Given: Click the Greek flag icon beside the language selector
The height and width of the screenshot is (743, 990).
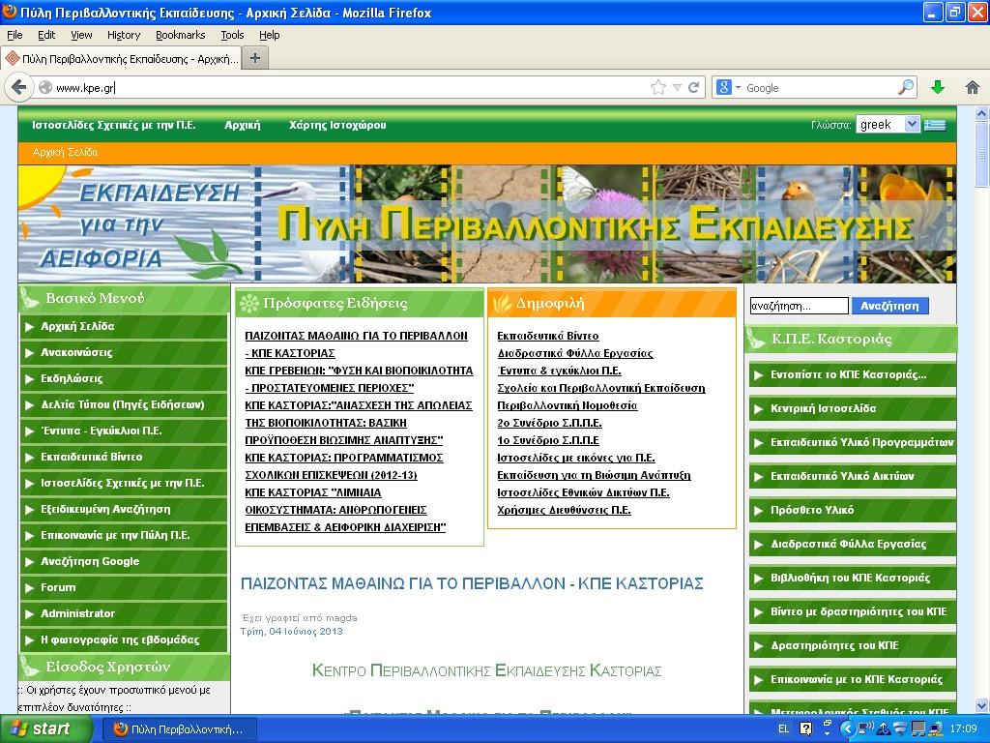Looking at the screenshot, I should tap(935, 125).
